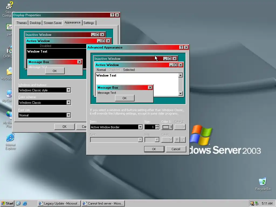276x207 pixels.
Task: Expand the Windows and buttons dropdown
Action: (69, 90)
